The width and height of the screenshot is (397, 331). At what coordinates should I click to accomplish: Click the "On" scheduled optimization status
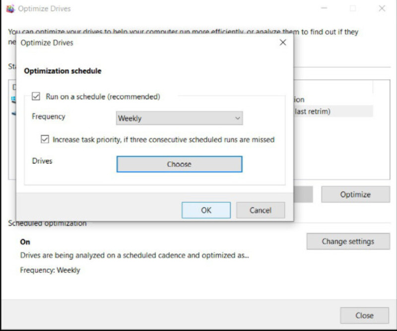pyautogui.click(x=25, y=242)
